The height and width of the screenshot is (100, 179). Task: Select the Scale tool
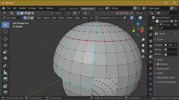coord(5,52)
